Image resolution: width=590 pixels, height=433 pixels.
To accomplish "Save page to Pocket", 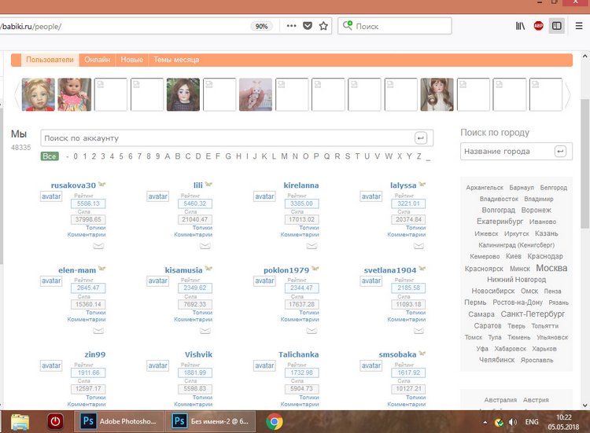I will (308, 26).
